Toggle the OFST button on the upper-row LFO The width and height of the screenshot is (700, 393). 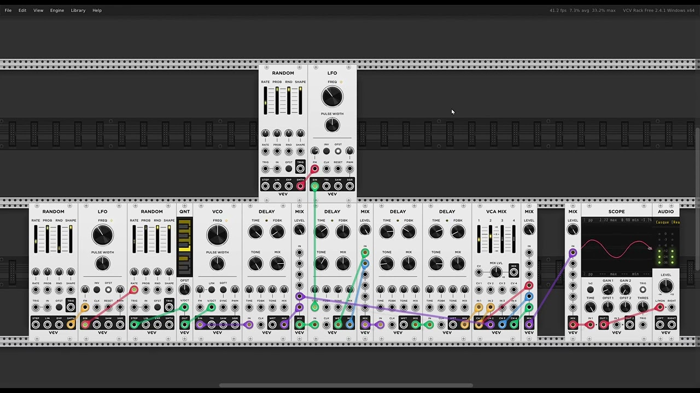(338, 151)
